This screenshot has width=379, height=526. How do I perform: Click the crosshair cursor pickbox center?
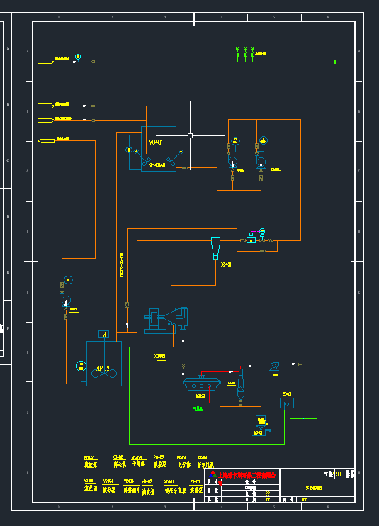coord(191,135)
